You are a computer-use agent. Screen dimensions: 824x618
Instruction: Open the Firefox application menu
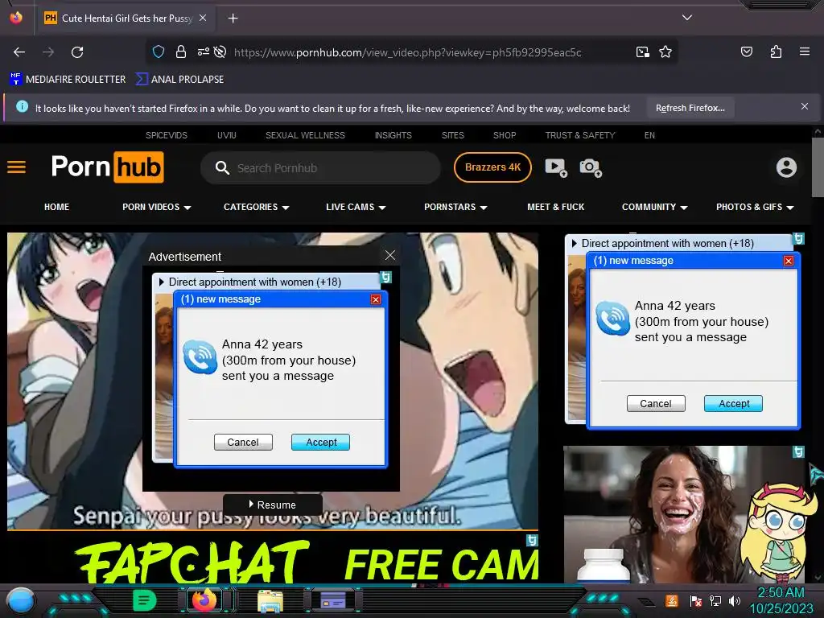804,51
